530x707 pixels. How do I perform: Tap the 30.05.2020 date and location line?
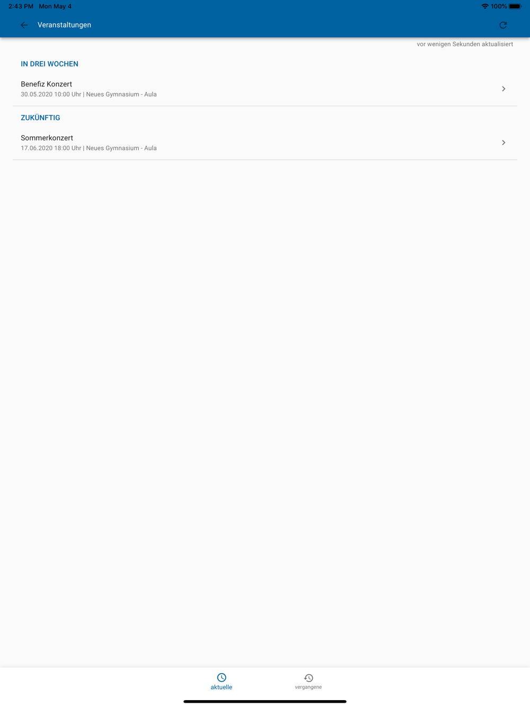pos(89,94)
